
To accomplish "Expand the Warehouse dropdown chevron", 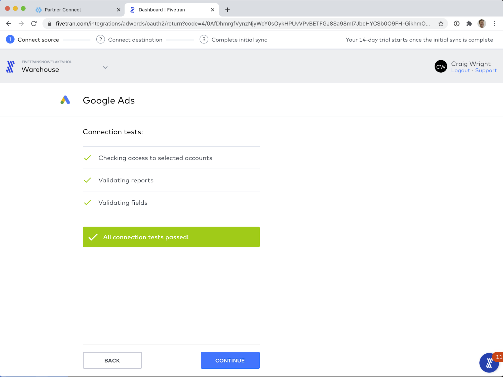I will pyautogui.click(x=105, y=67).
